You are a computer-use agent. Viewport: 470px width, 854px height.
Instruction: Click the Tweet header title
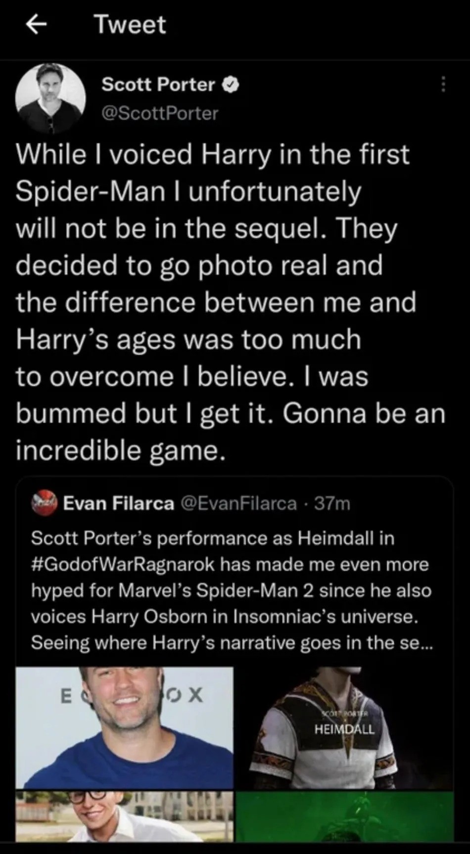pos(130,25)
